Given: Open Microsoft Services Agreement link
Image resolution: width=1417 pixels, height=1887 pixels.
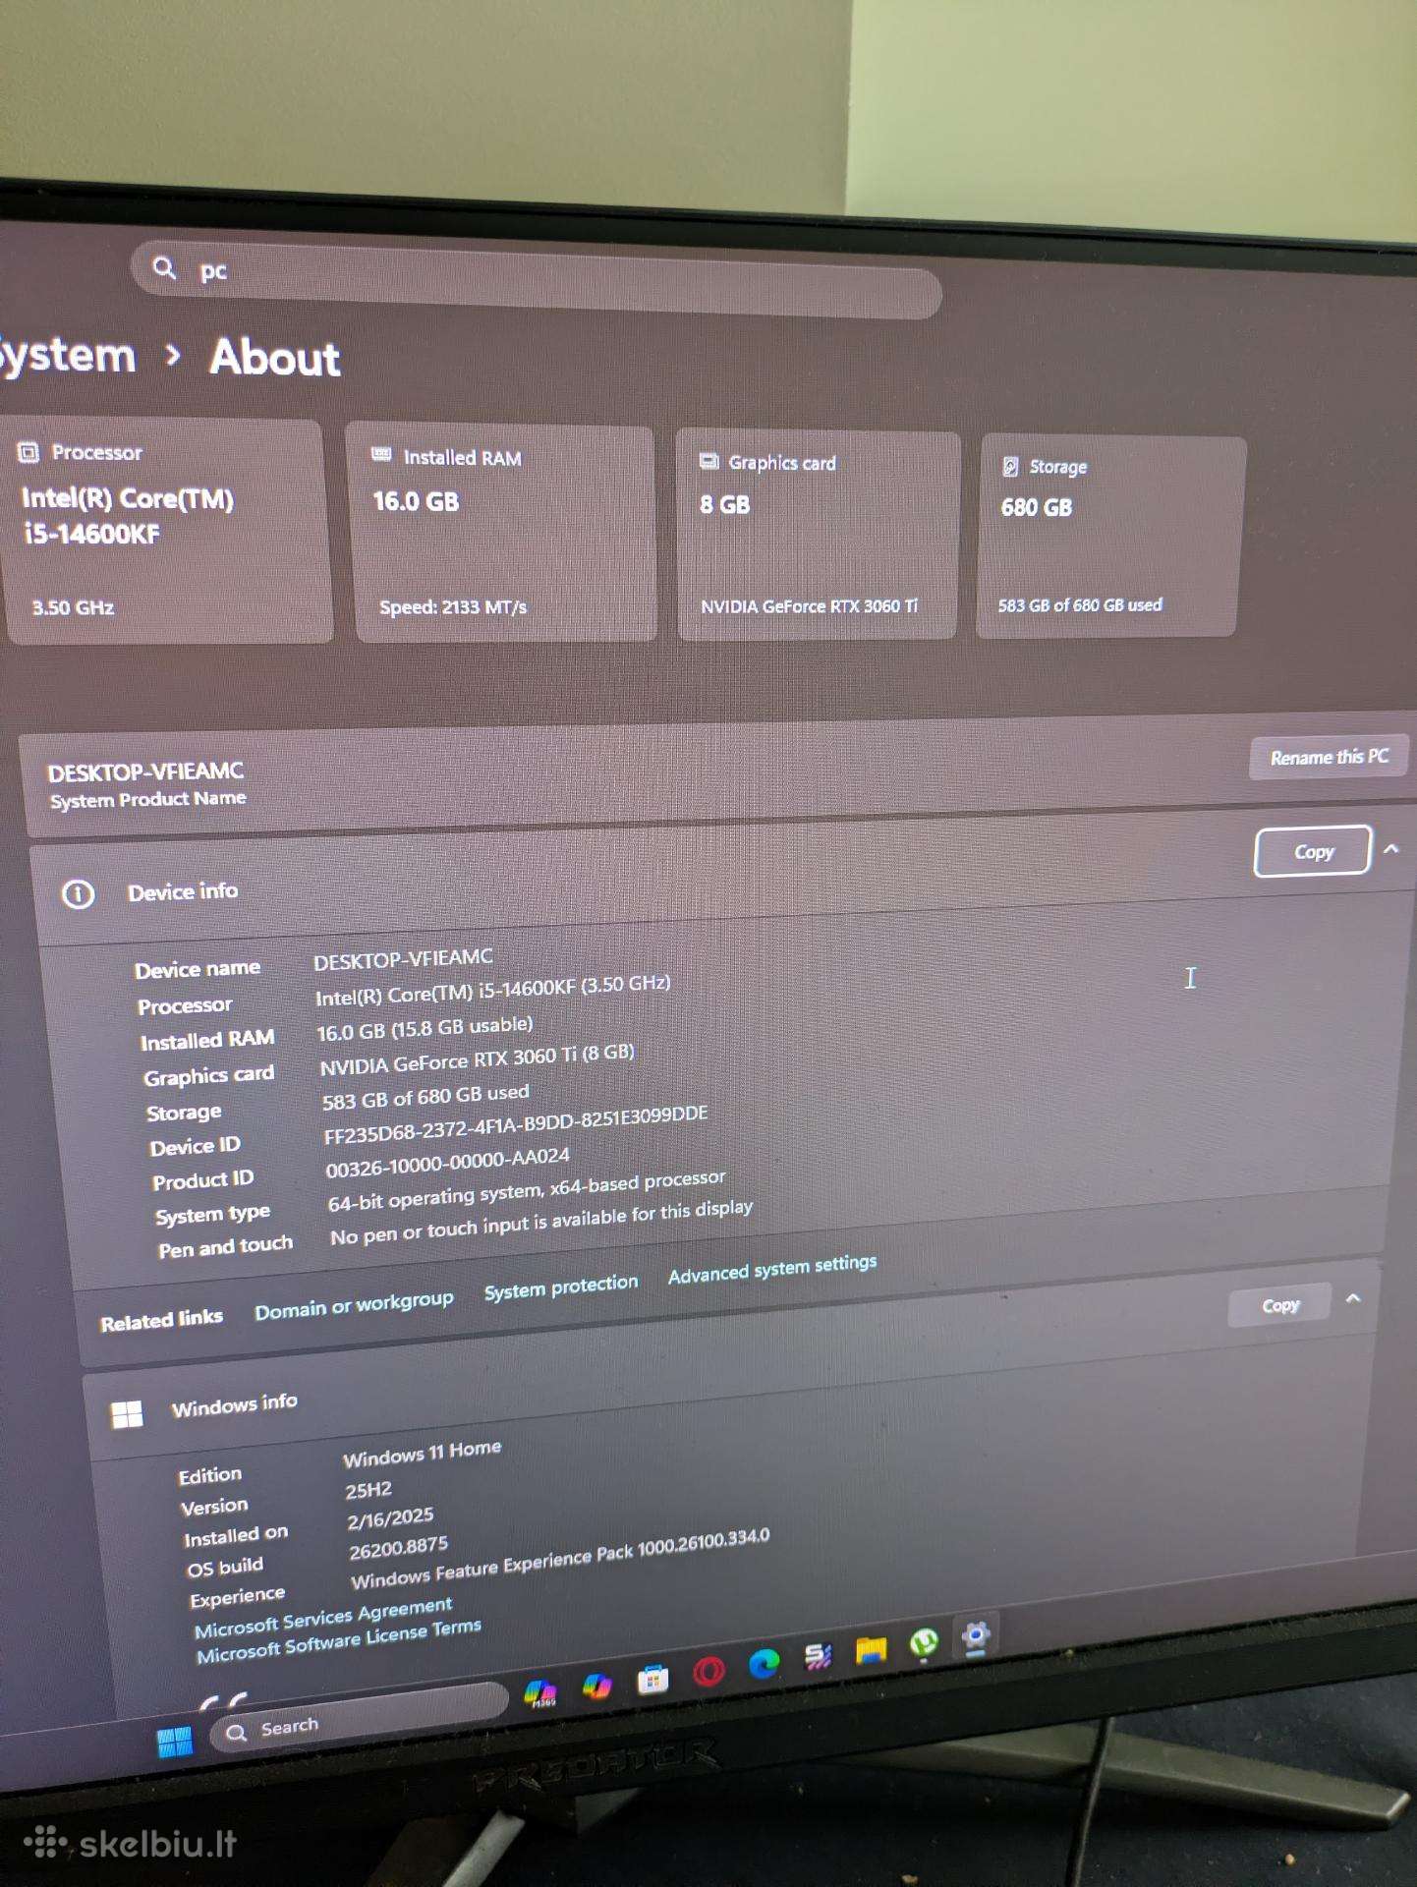Looking at the screenshot, I should 323,1618.
